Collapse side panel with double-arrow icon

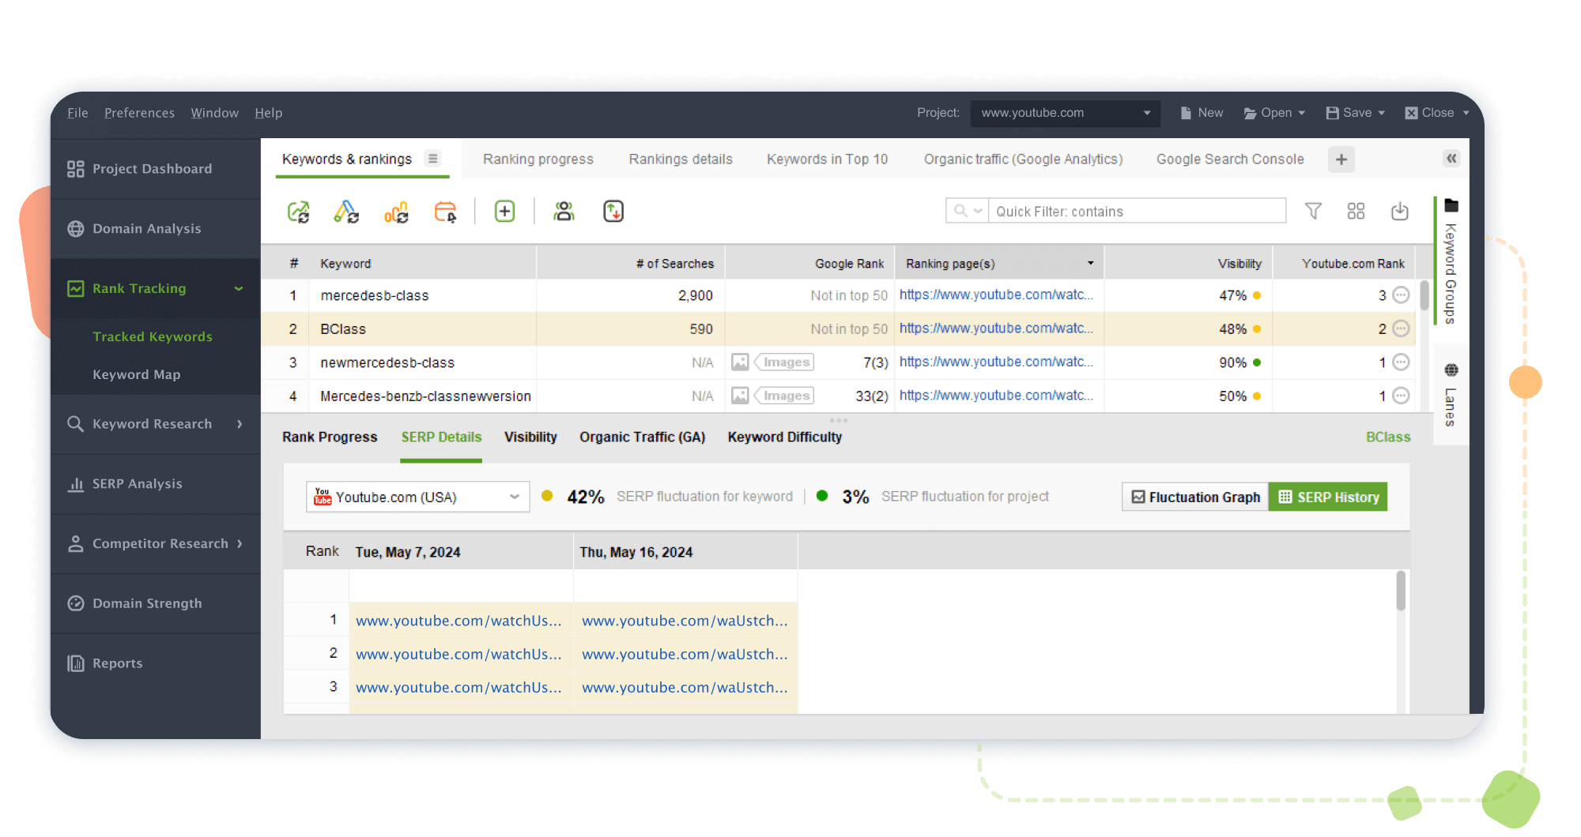[1451, 159]
